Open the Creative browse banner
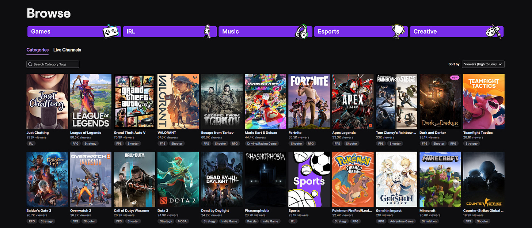Image resolution: width=532 pixels, height=228 pixels. click(x=456, y=31)
